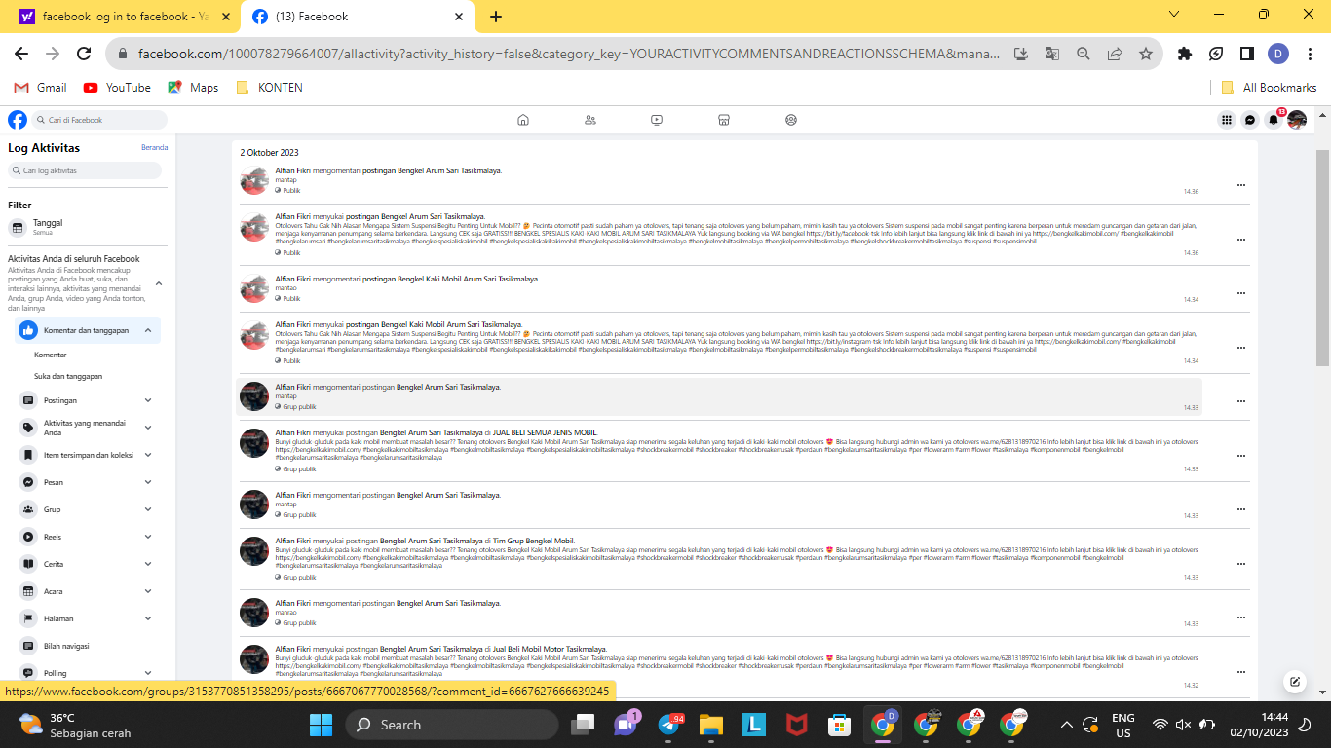This screenshot has height=748, width=1331.
Task: Open the Facebook notifications bell
Action: click(1274, 120)
